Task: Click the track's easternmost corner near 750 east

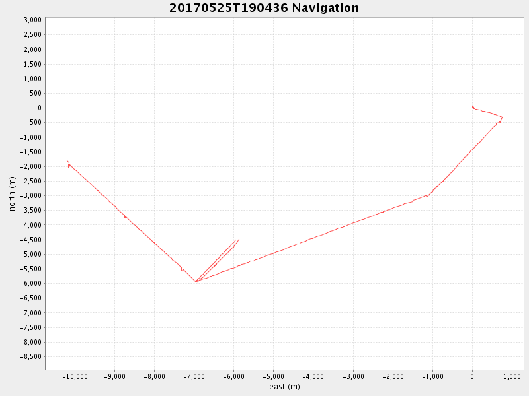Action: [x=502, y=117]
